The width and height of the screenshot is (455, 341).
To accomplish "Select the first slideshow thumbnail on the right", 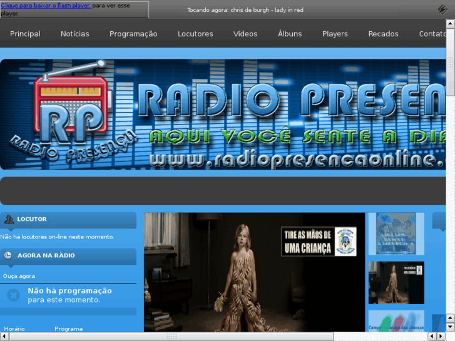I will (x=396, y=234).
